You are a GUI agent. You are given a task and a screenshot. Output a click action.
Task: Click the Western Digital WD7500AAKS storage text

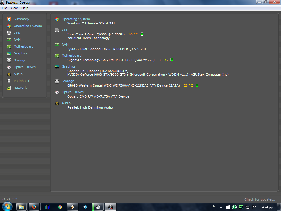123,85
